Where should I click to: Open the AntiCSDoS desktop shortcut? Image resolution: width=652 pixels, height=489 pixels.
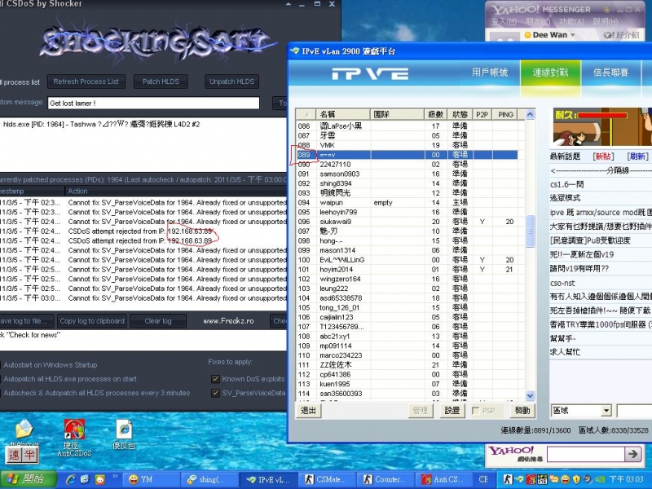pyautogui.click(x=74, y=430)
